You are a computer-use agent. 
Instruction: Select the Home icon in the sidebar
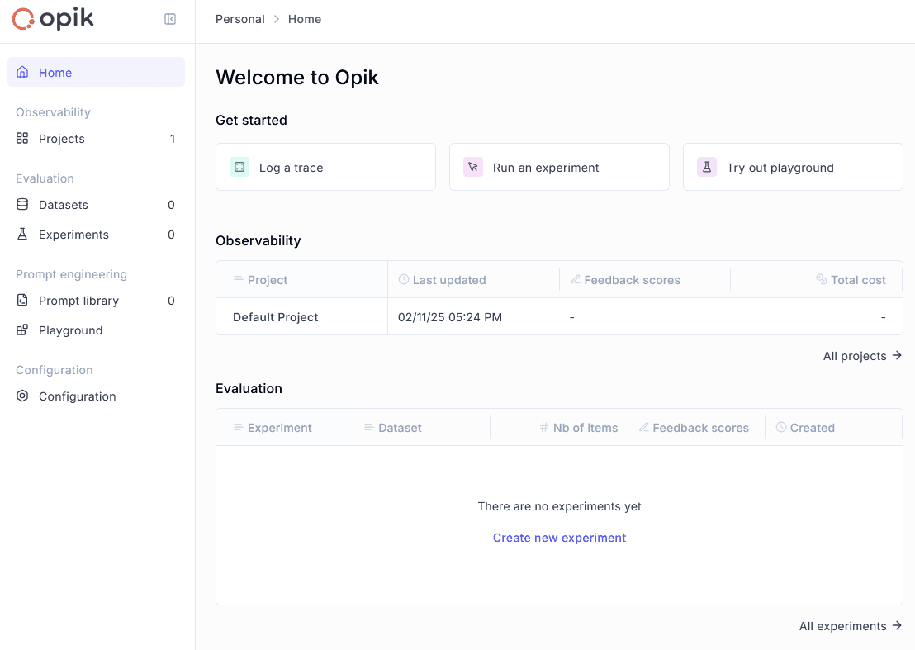click(x=22, y=73)
